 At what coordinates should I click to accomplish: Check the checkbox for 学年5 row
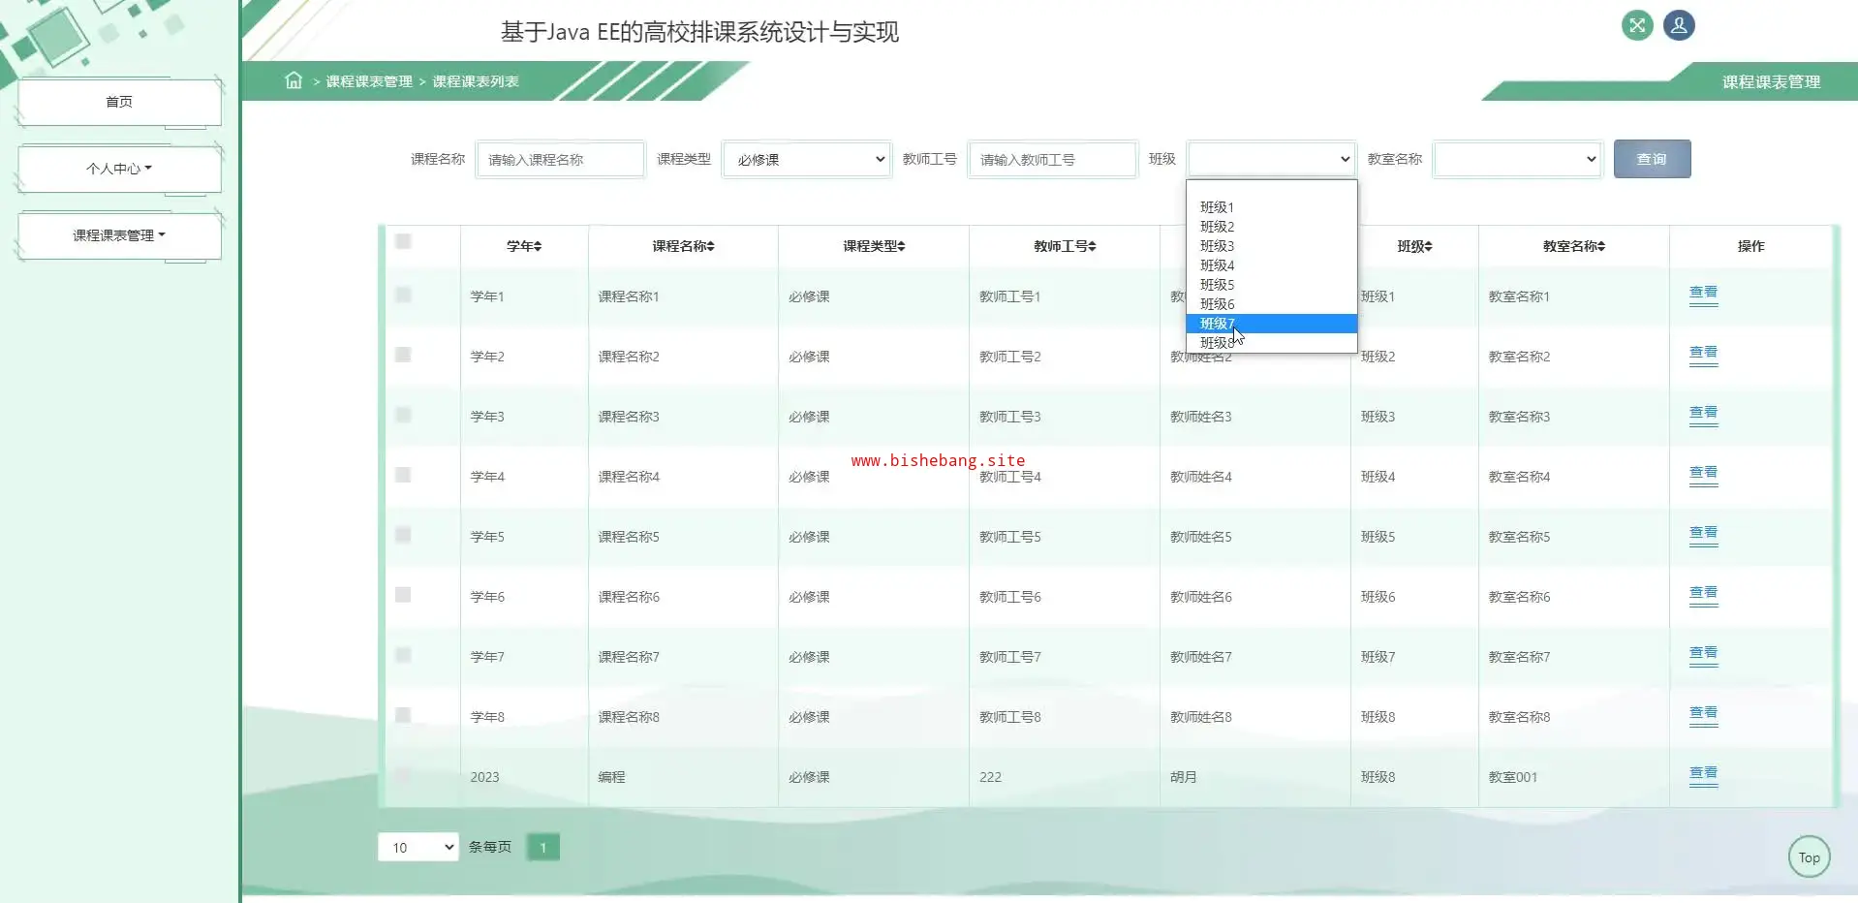pos(403,535)
